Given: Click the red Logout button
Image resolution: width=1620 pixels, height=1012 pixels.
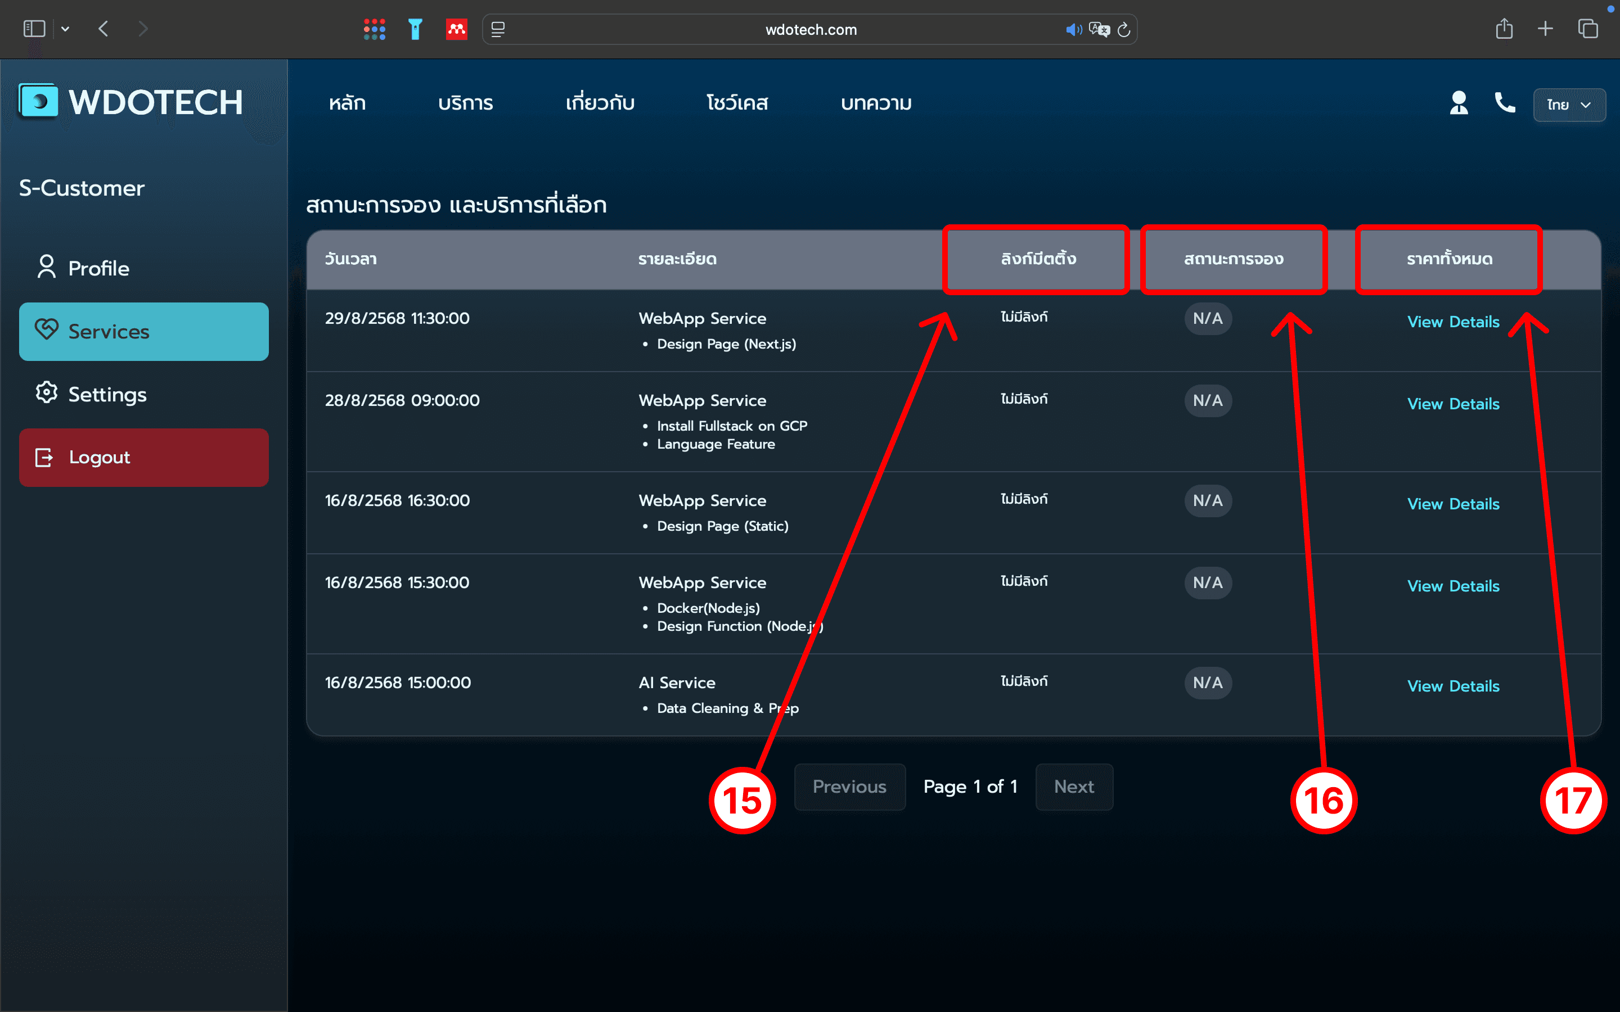Looking at the screenshot, I should pyautogui.click(x=143, y=457).
